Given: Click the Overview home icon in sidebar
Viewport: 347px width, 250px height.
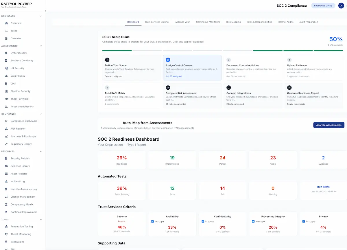Looking at the screenshot, I should 6,23.
